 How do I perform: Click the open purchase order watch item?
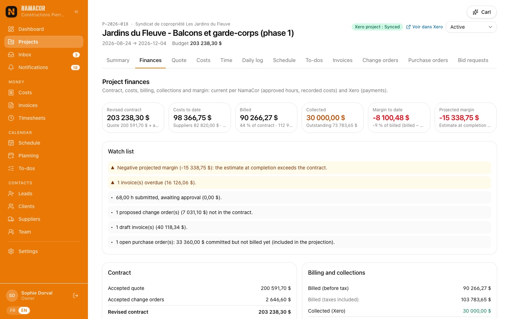click(300, 242)
